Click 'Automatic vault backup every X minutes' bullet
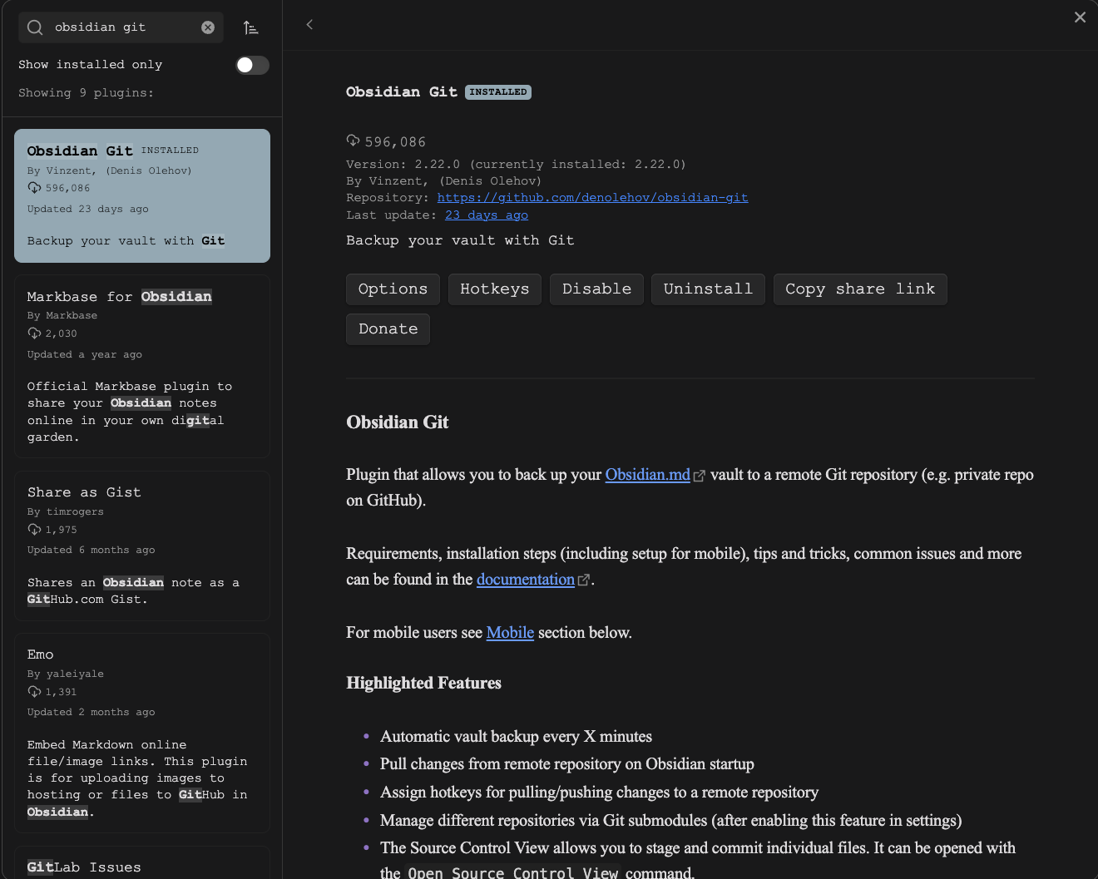This screenshot has height=879, width=1098. click(x=516, y=737)
